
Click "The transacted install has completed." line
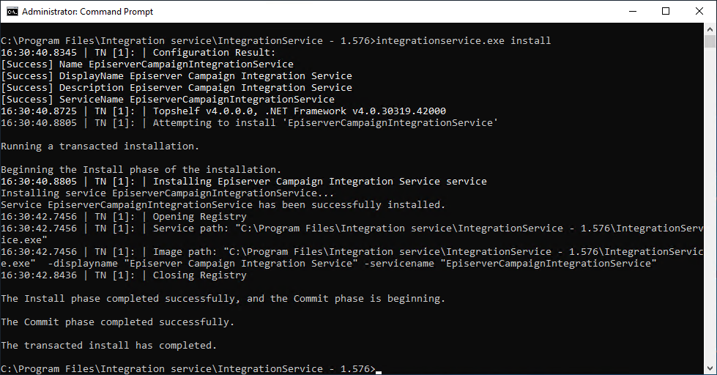(108, 346)
